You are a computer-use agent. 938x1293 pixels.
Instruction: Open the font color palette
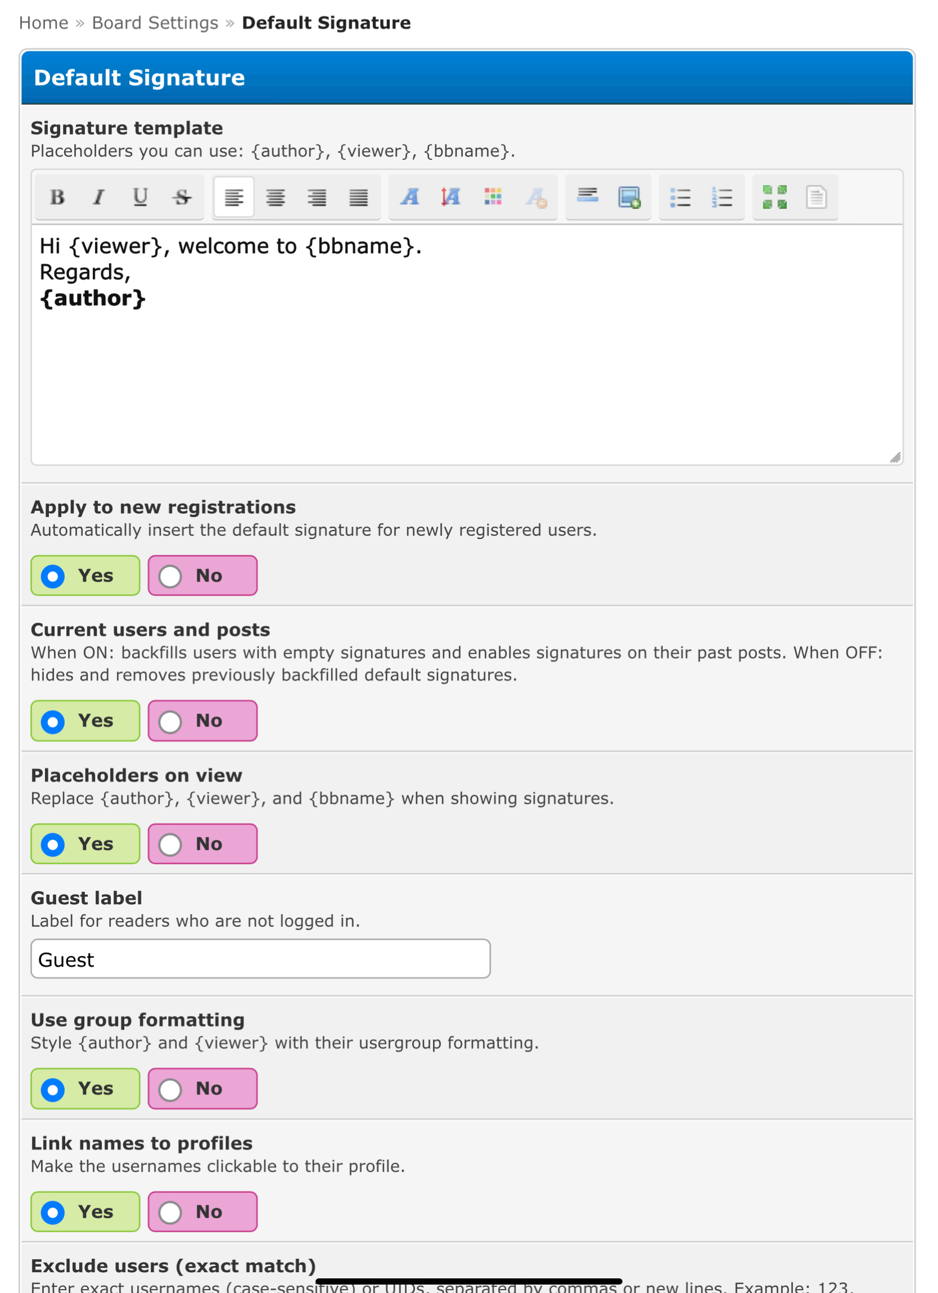click(493, 197)
